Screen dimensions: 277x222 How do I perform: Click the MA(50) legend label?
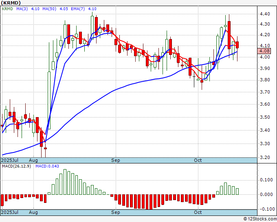tap(49, 9)
